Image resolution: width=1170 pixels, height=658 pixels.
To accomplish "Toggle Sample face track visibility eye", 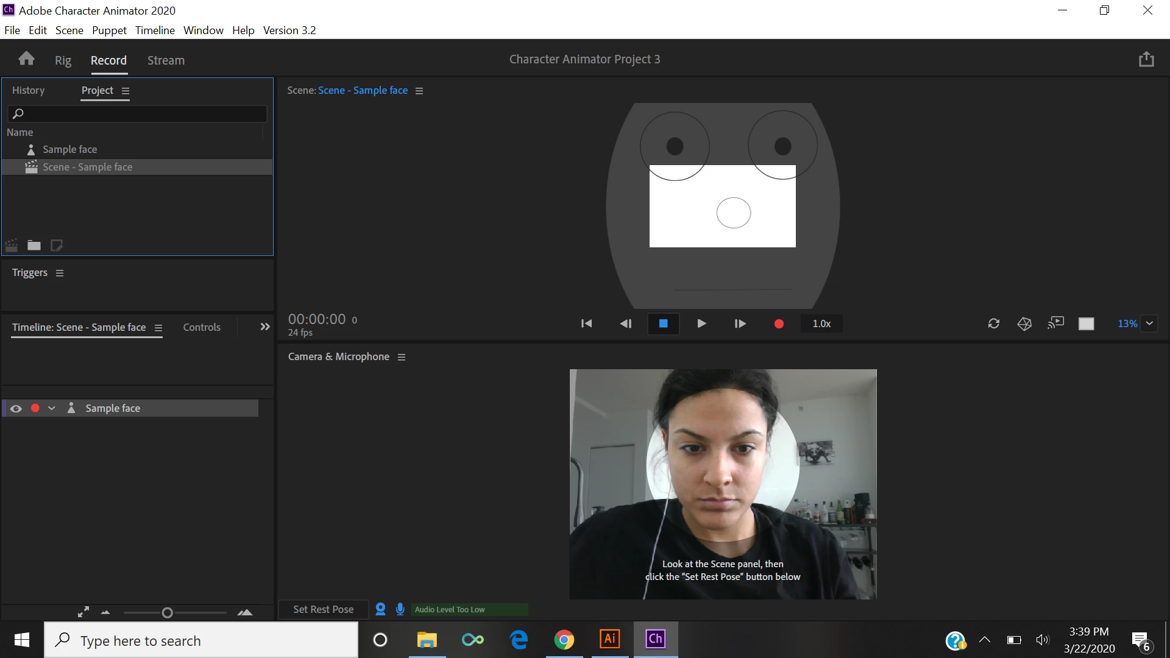I will 16,409.
